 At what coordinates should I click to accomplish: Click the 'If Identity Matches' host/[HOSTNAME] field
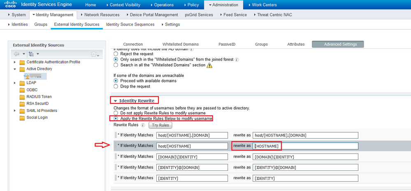coord(192,146)
